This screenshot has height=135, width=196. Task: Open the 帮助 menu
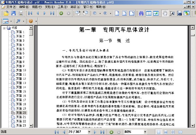101,7
